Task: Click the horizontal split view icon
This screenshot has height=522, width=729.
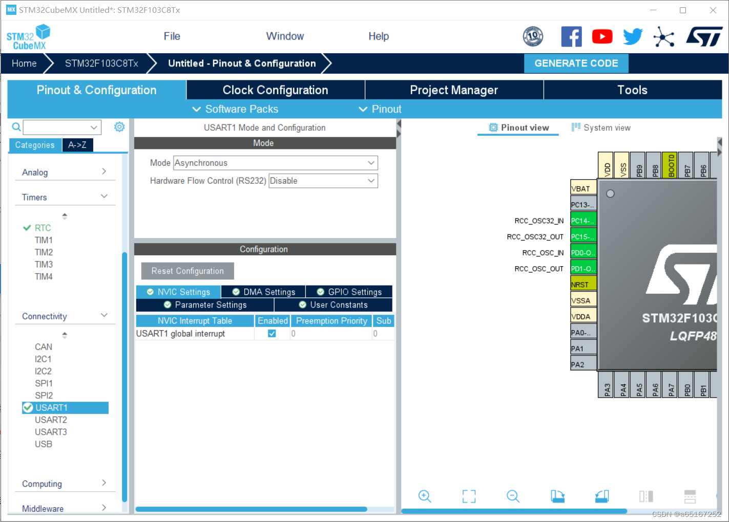Action: (x=690, y=496)
